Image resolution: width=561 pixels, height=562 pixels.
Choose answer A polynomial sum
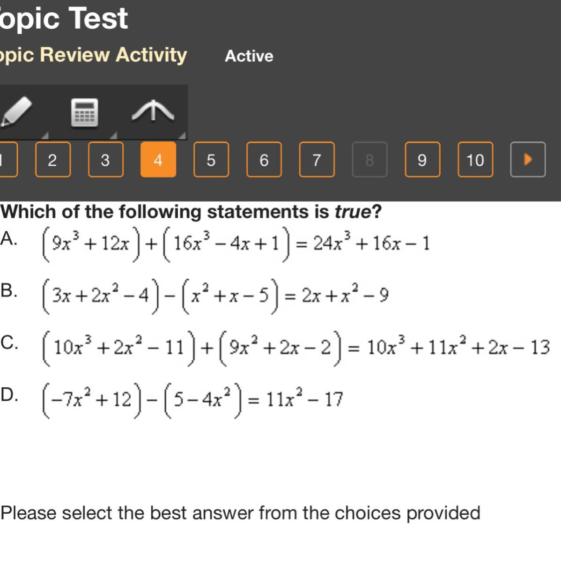point(9,239)
